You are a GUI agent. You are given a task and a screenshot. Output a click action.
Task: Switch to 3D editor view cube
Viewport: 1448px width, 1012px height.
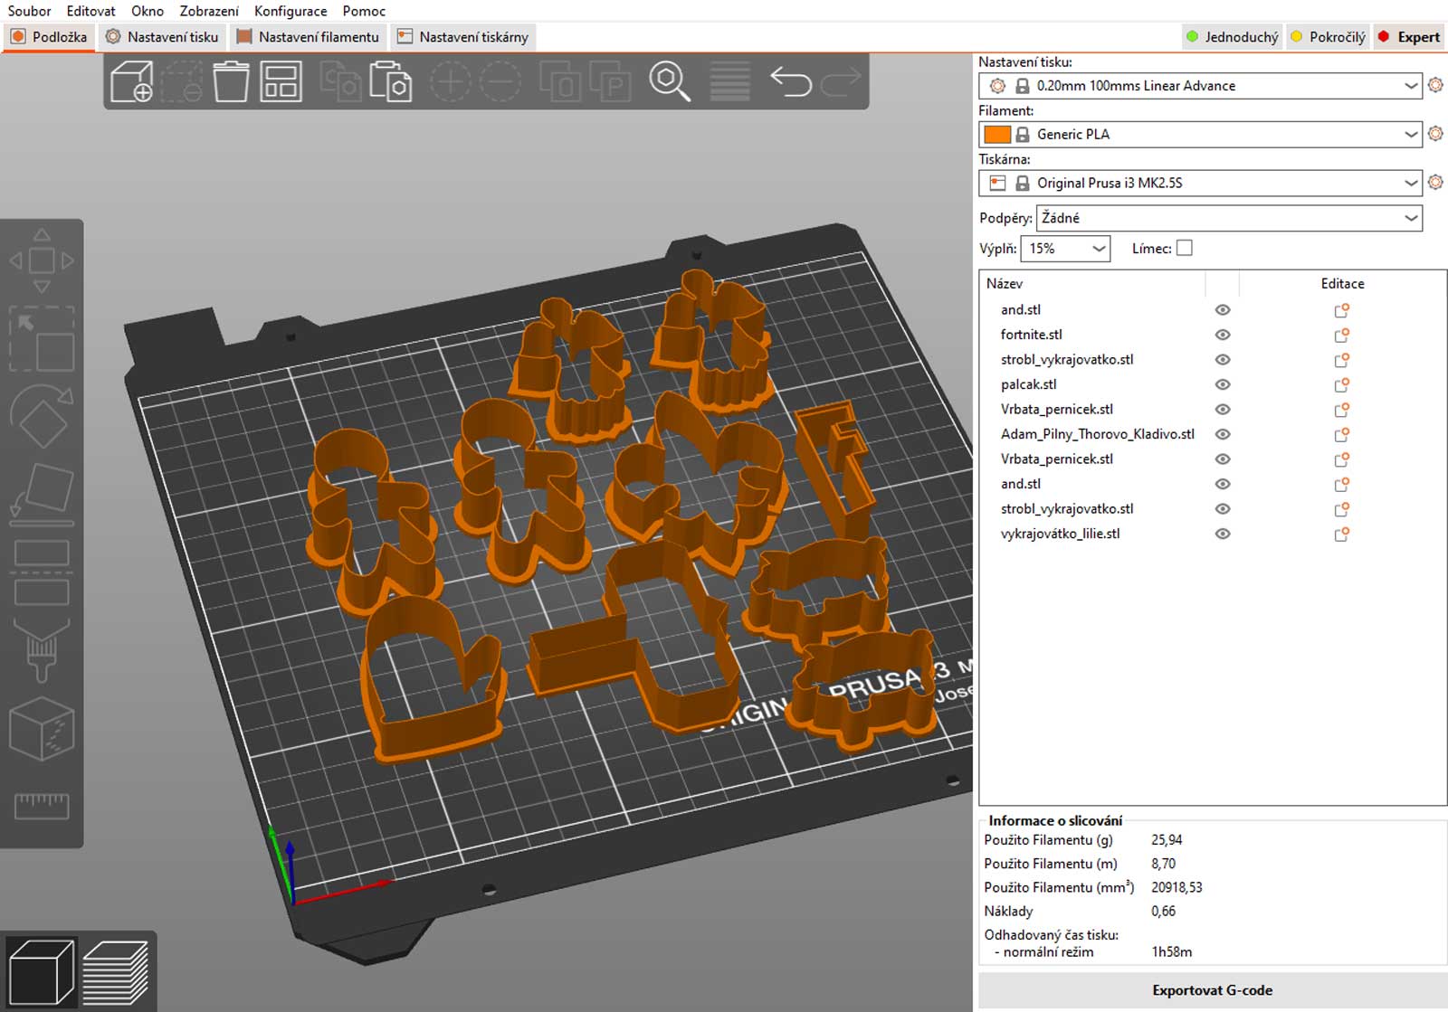pos(41,971)
